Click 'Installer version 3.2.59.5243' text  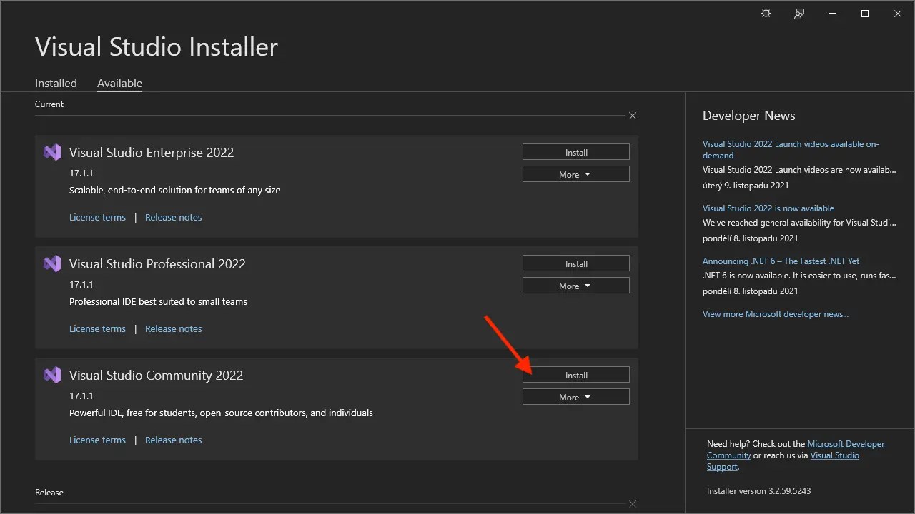[758, 490]
